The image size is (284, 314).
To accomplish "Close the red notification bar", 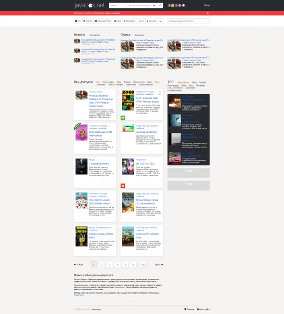I will 208,13.
